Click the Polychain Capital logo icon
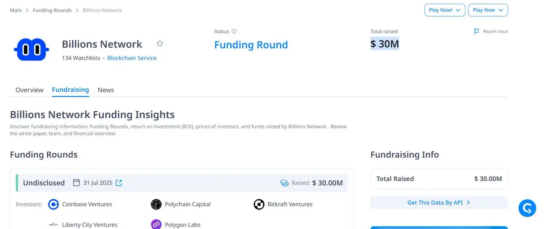Image resolution: width=546 pixels, height=229 pixels. pos(156,204)
